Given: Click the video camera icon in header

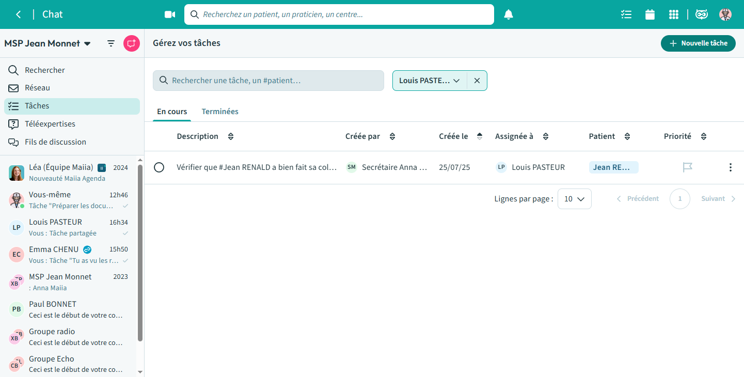Looking at the screenshot, I should [170, 14].
